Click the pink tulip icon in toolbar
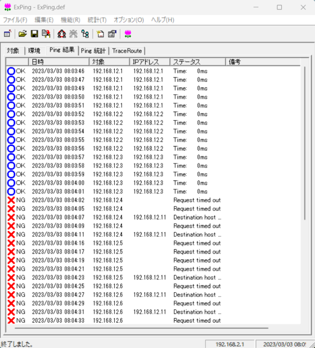Screen dimensions: 315x348 [x=128, y=34]
